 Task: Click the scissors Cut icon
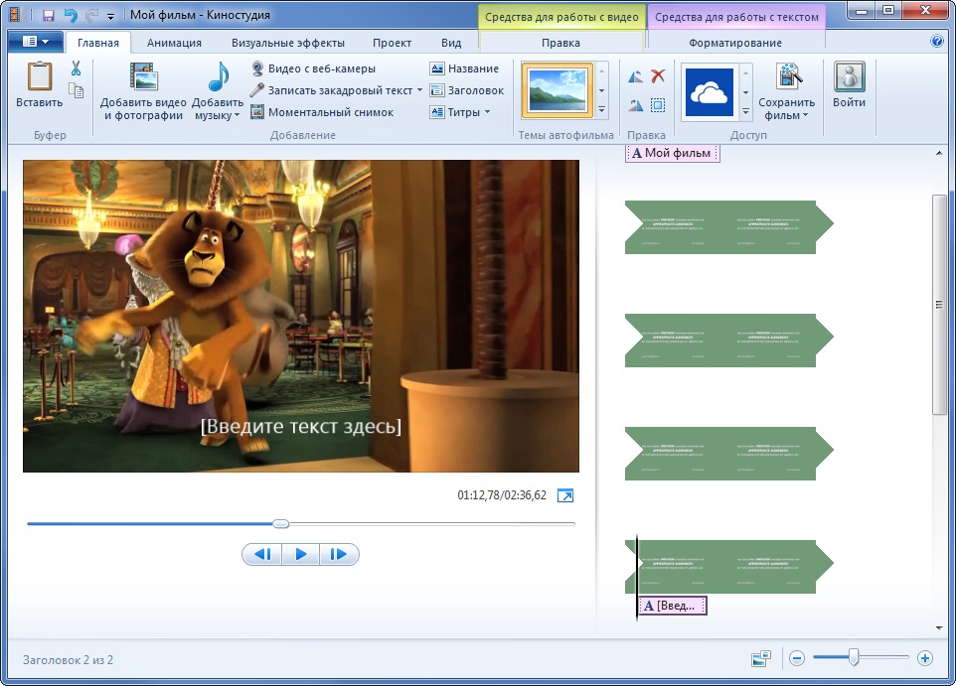[x=76, y=69]
